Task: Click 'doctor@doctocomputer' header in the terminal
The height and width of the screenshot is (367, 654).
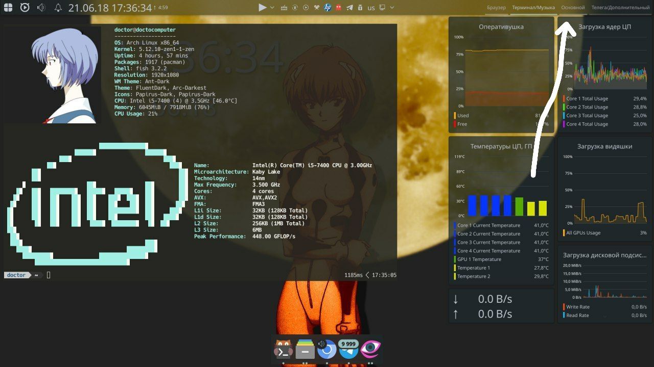Action: [x=145, y=30]
